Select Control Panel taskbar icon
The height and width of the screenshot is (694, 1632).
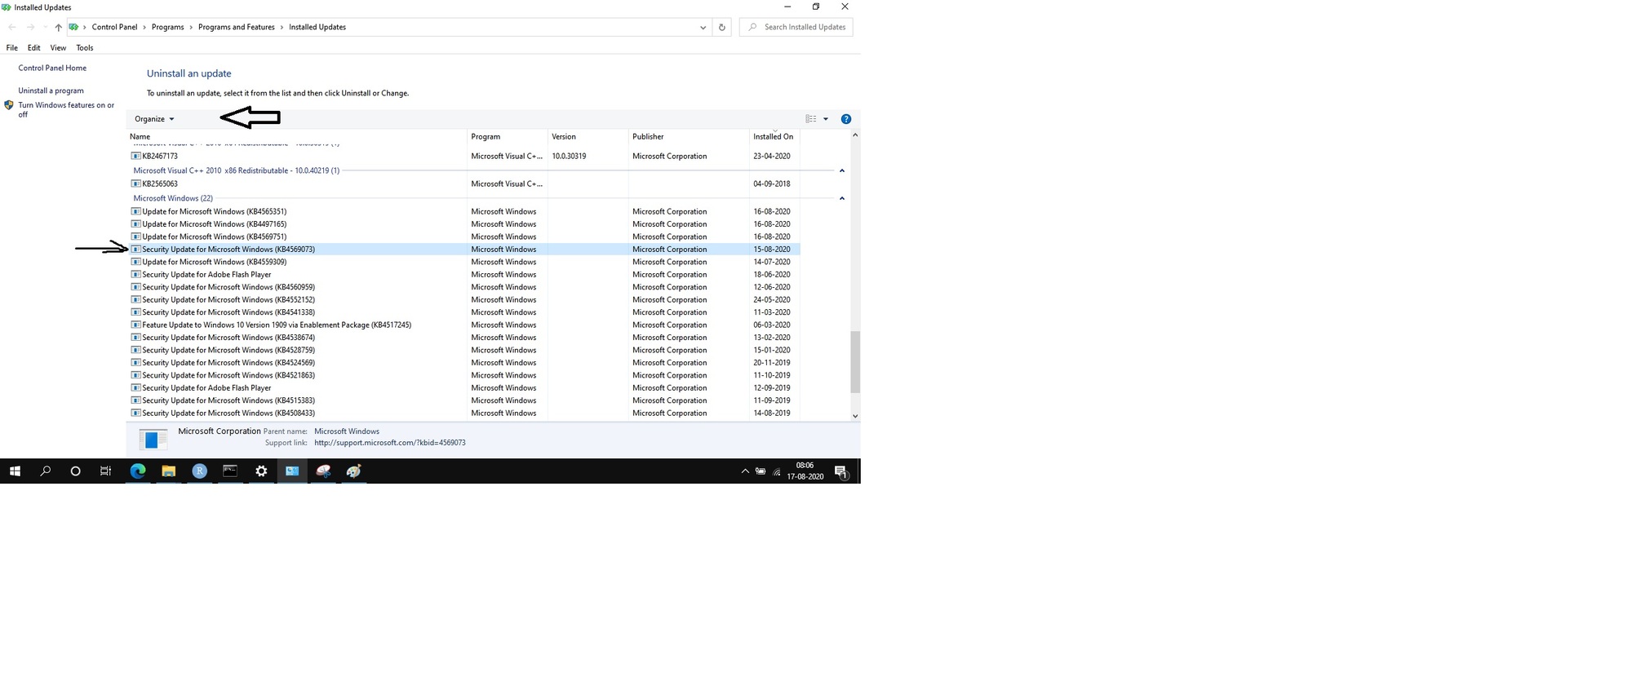[292, 471]
